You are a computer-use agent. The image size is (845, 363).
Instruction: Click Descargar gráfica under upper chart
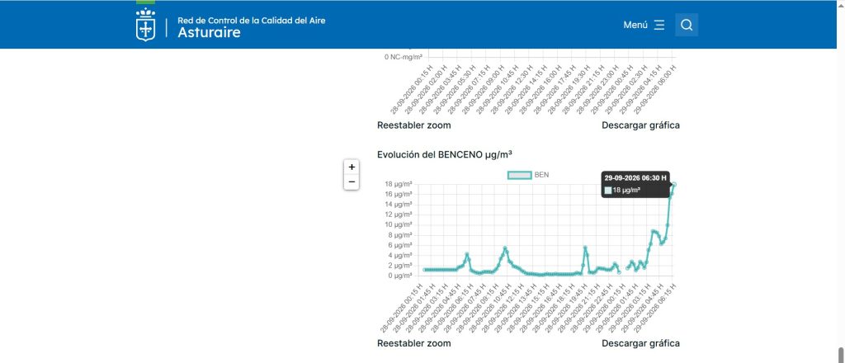tap(640, 125)
